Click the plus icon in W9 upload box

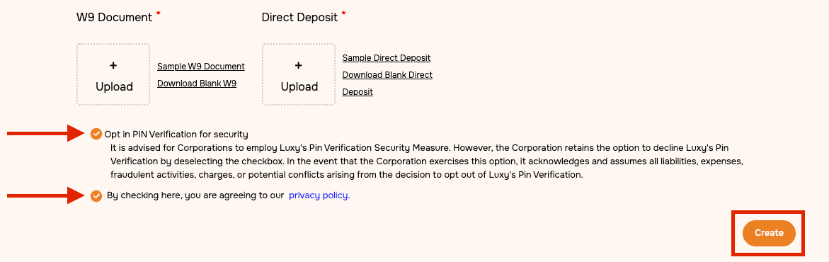pyautogui.click(x=113, y=66)
